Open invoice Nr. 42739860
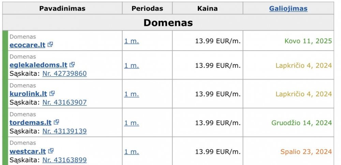Viewport: 341px width, 165px height. pos(64,73)
